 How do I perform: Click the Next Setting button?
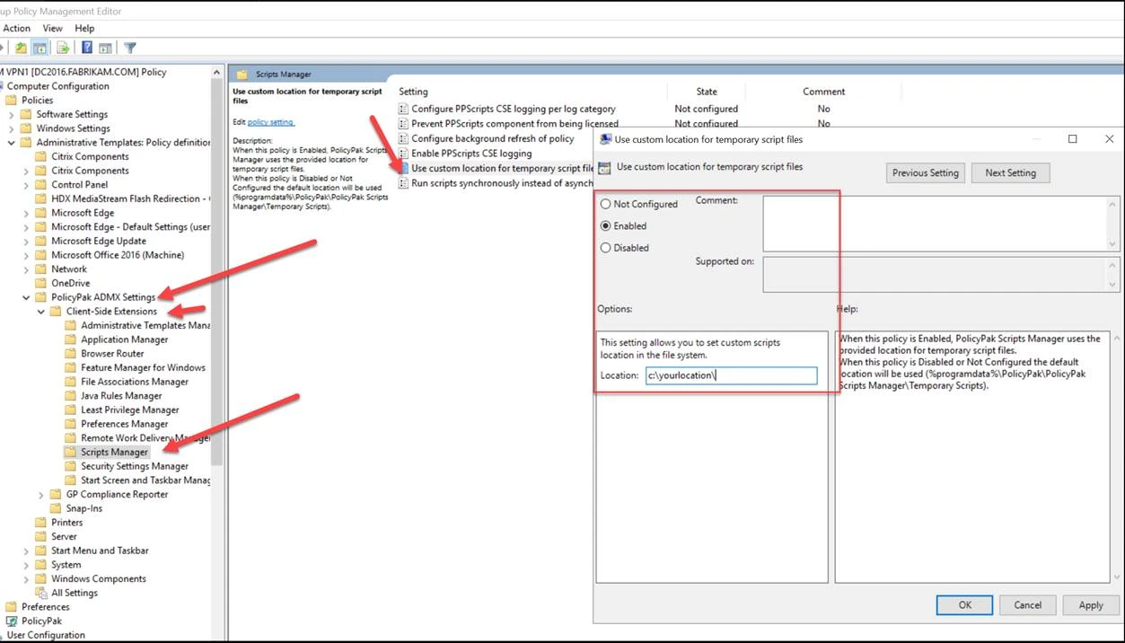click(1010, 173)
